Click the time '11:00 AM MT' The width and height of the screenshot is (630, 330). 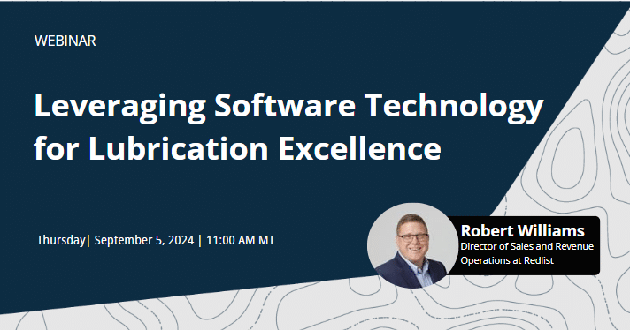pos(241,240)
